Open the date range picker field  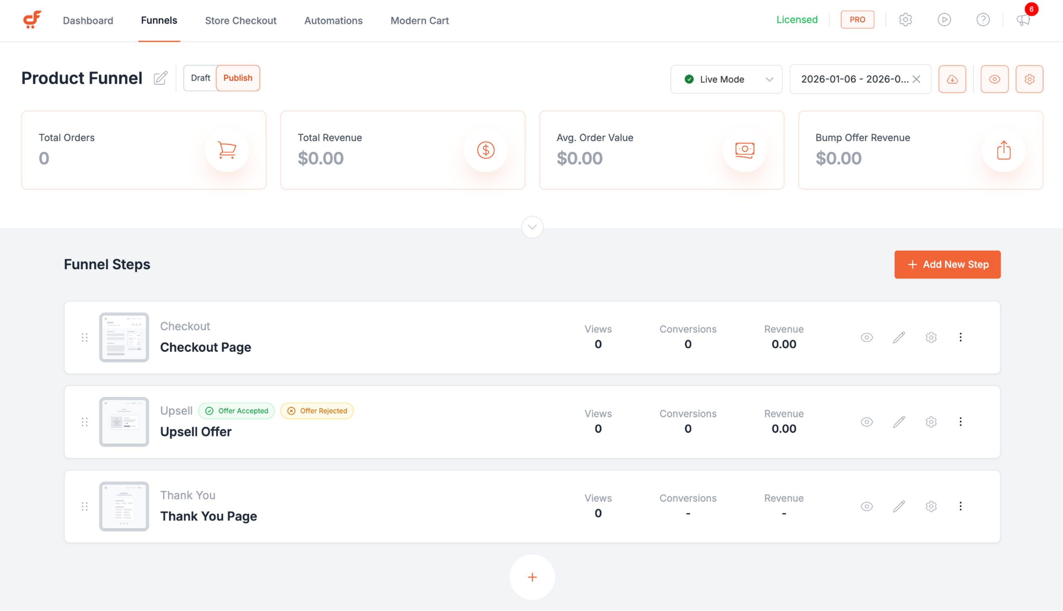(x=860, y=79)
